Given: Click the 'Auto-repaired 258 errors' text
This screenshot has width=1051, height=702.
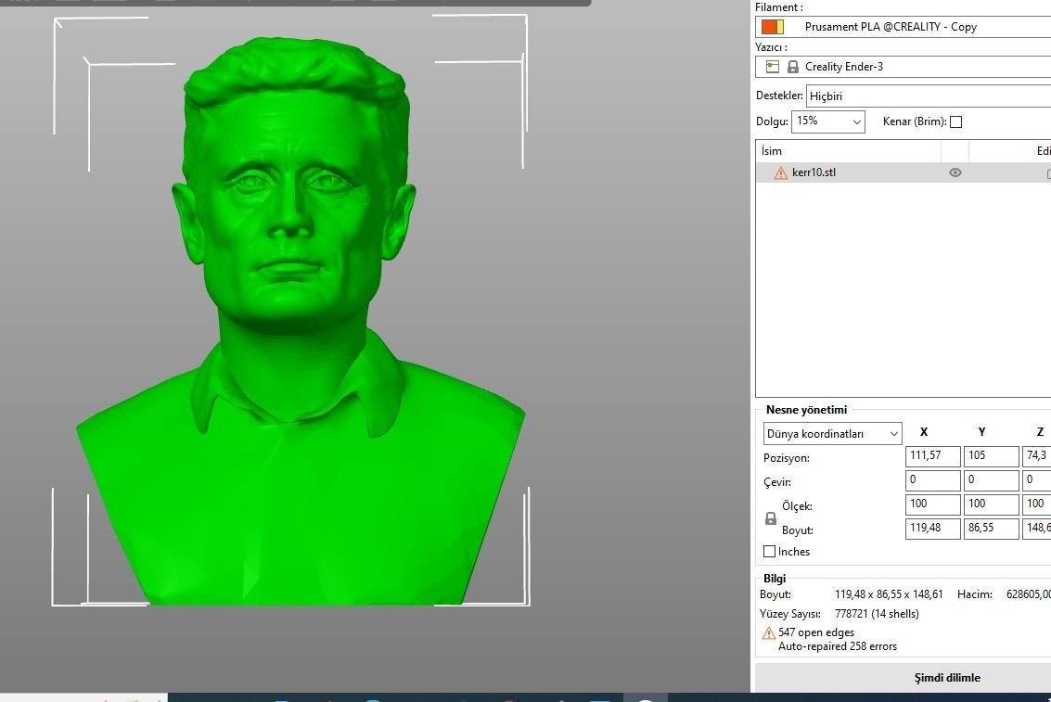Looking at the screenshot, I should click(x=837, y=646).
